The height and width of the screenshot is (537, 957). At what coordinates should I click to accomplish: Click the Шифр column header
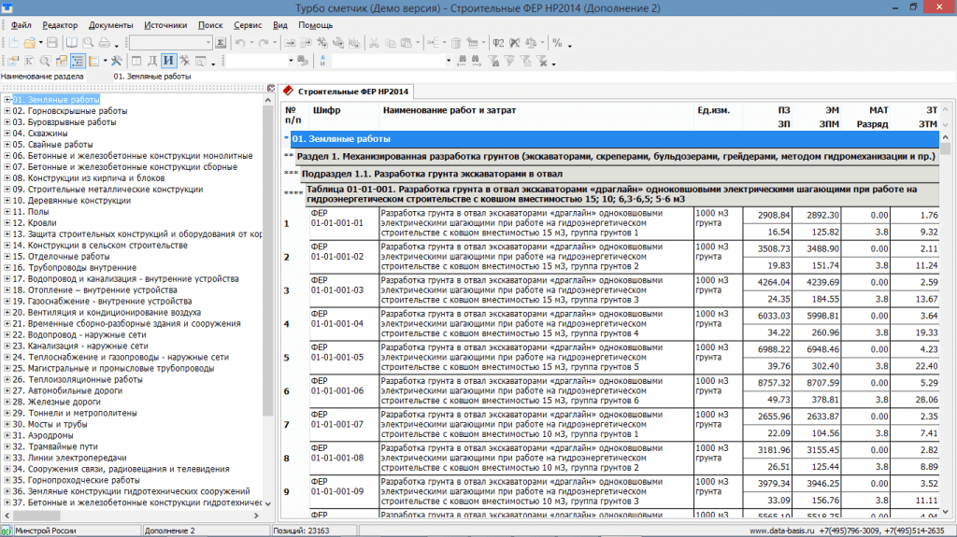tap(326, 110)
